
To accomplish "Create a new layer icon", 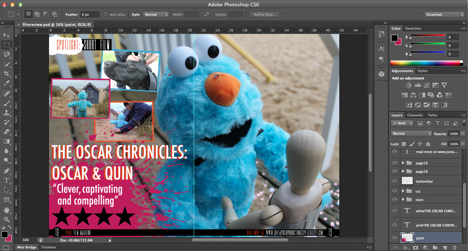I will (445, 248).
